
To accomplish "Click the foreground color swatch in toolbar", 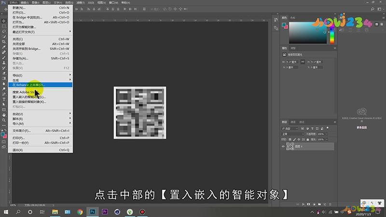I will tap(3, 135).
